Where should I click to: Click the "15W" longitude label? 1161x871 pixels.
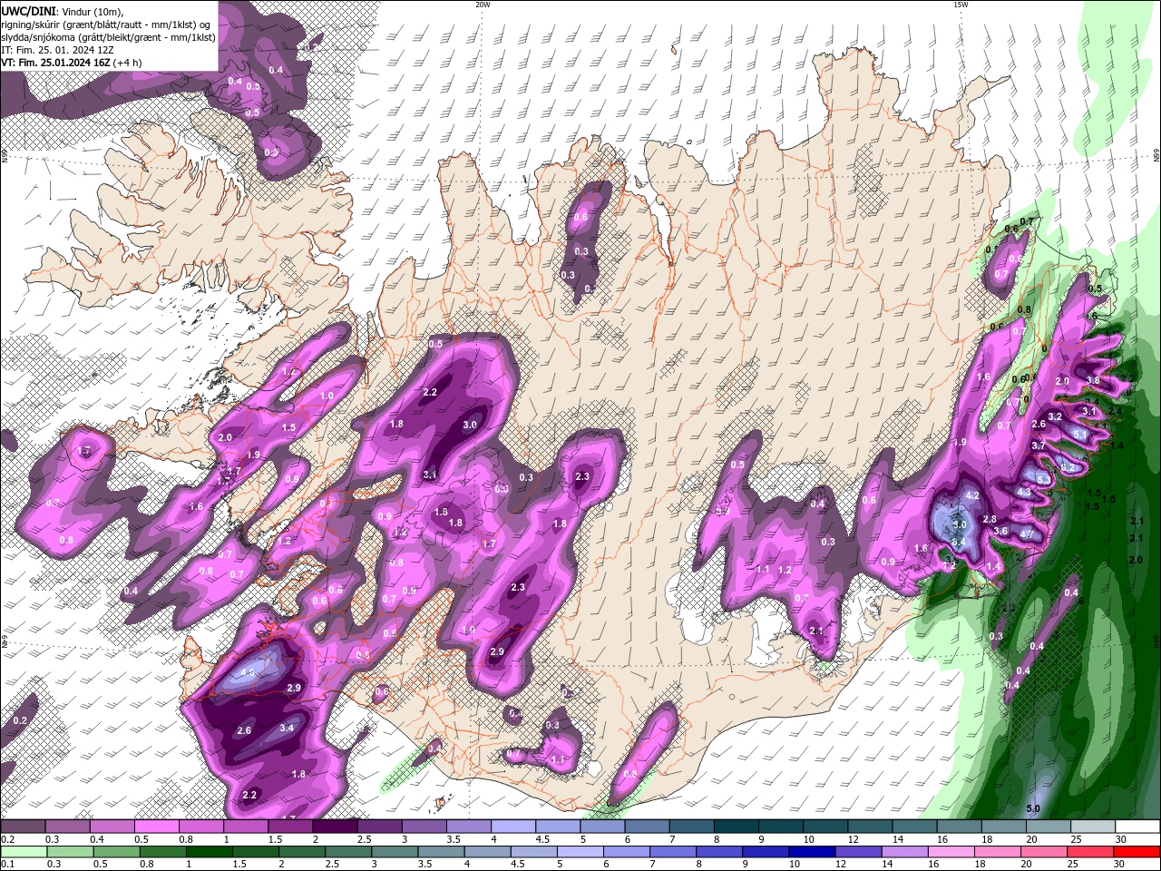(x=961, y=5)
